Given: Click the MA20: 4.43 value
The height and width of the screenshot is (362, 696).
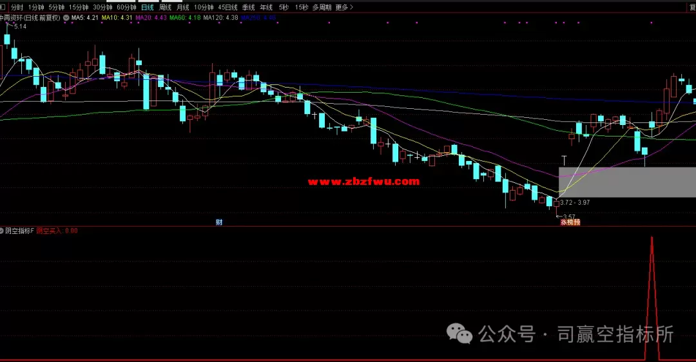Looking at the screenshot, I should tap(151, 18).
